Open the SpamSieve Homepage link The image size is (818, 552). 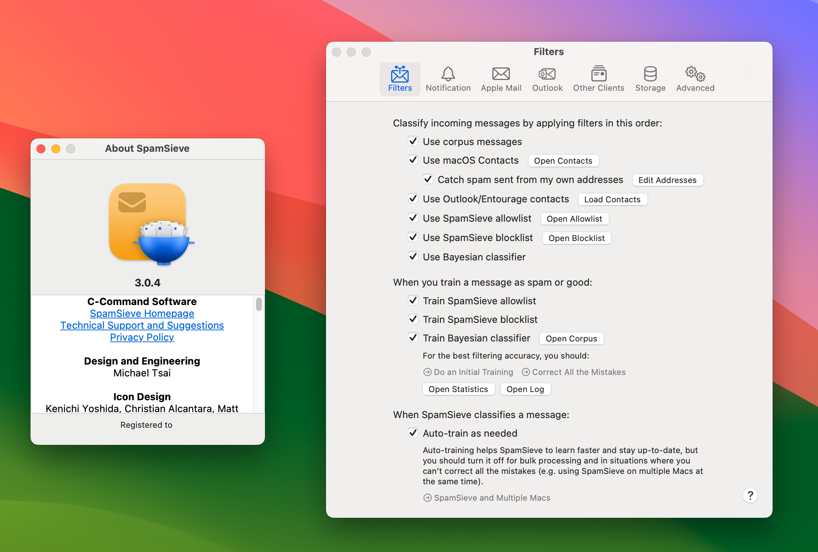pyautogui.click(x=142, y=313)
